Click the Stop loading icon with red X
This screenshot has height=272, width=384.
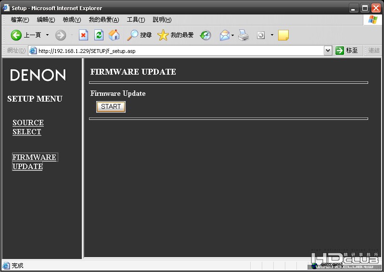(x=83, y=35)
